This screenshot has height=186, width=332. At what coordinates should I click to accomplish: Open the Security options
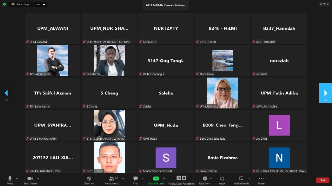tap(89, 180)
